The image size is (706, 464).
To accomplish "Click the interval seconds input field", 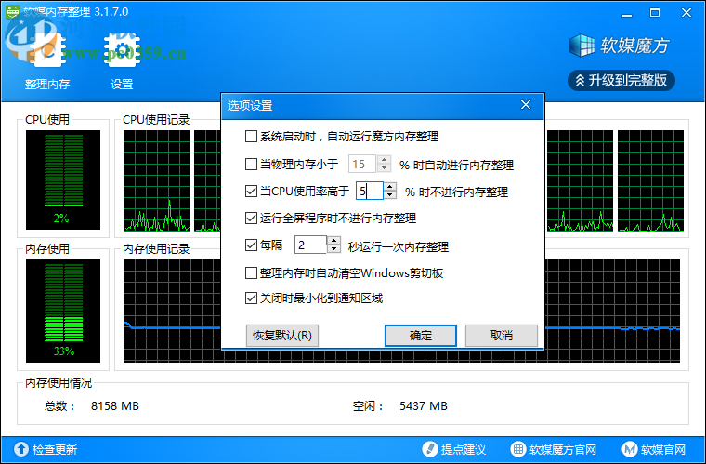I will coord(310,245).
